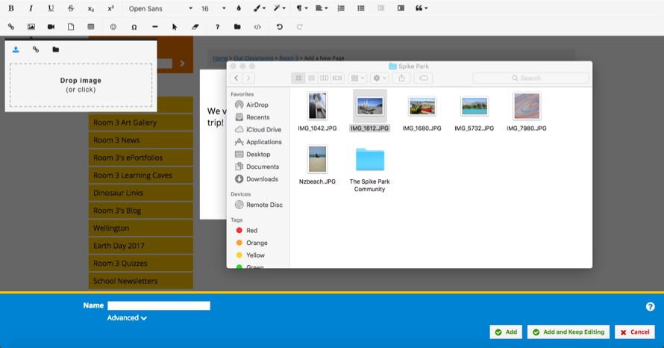This screenshot has width=664, height=348.
Task: Insert a special character with omega icon
Action: point(134,27)
